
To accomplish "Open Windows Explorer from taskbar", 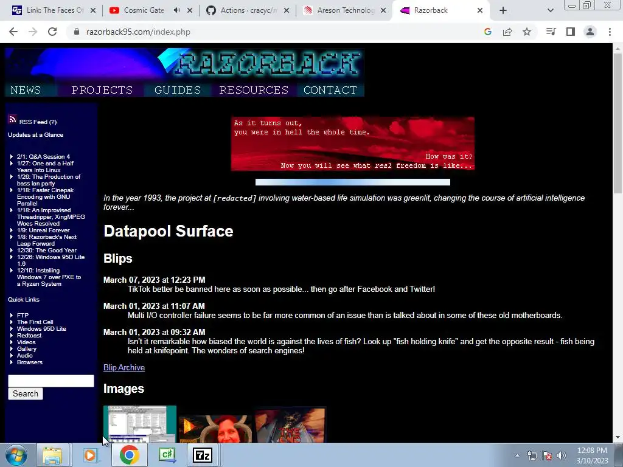I will click(x=52, y=455).
